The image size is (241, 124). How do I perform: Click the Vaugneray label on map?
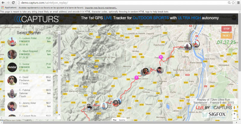[119, 40]
